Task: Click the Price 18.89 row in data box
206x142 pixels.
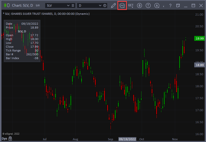Action: [22, 28]
